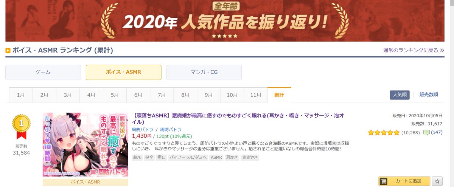Filter by the 萌え tag
Viewport: 454px width, 187px height.
tap(137, 158)
